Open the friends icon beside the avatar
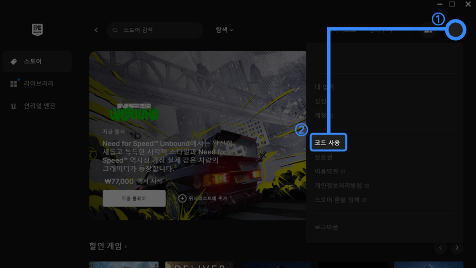This screenshot has height=268, width=476. [x=428, y=30]
